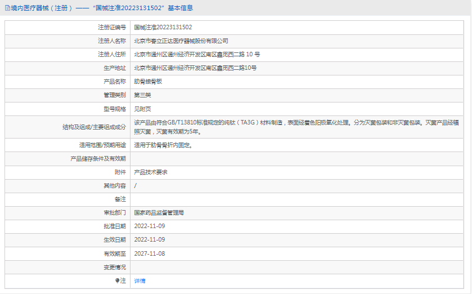Click the bulb icon beside 注 label

click(117, 280)
